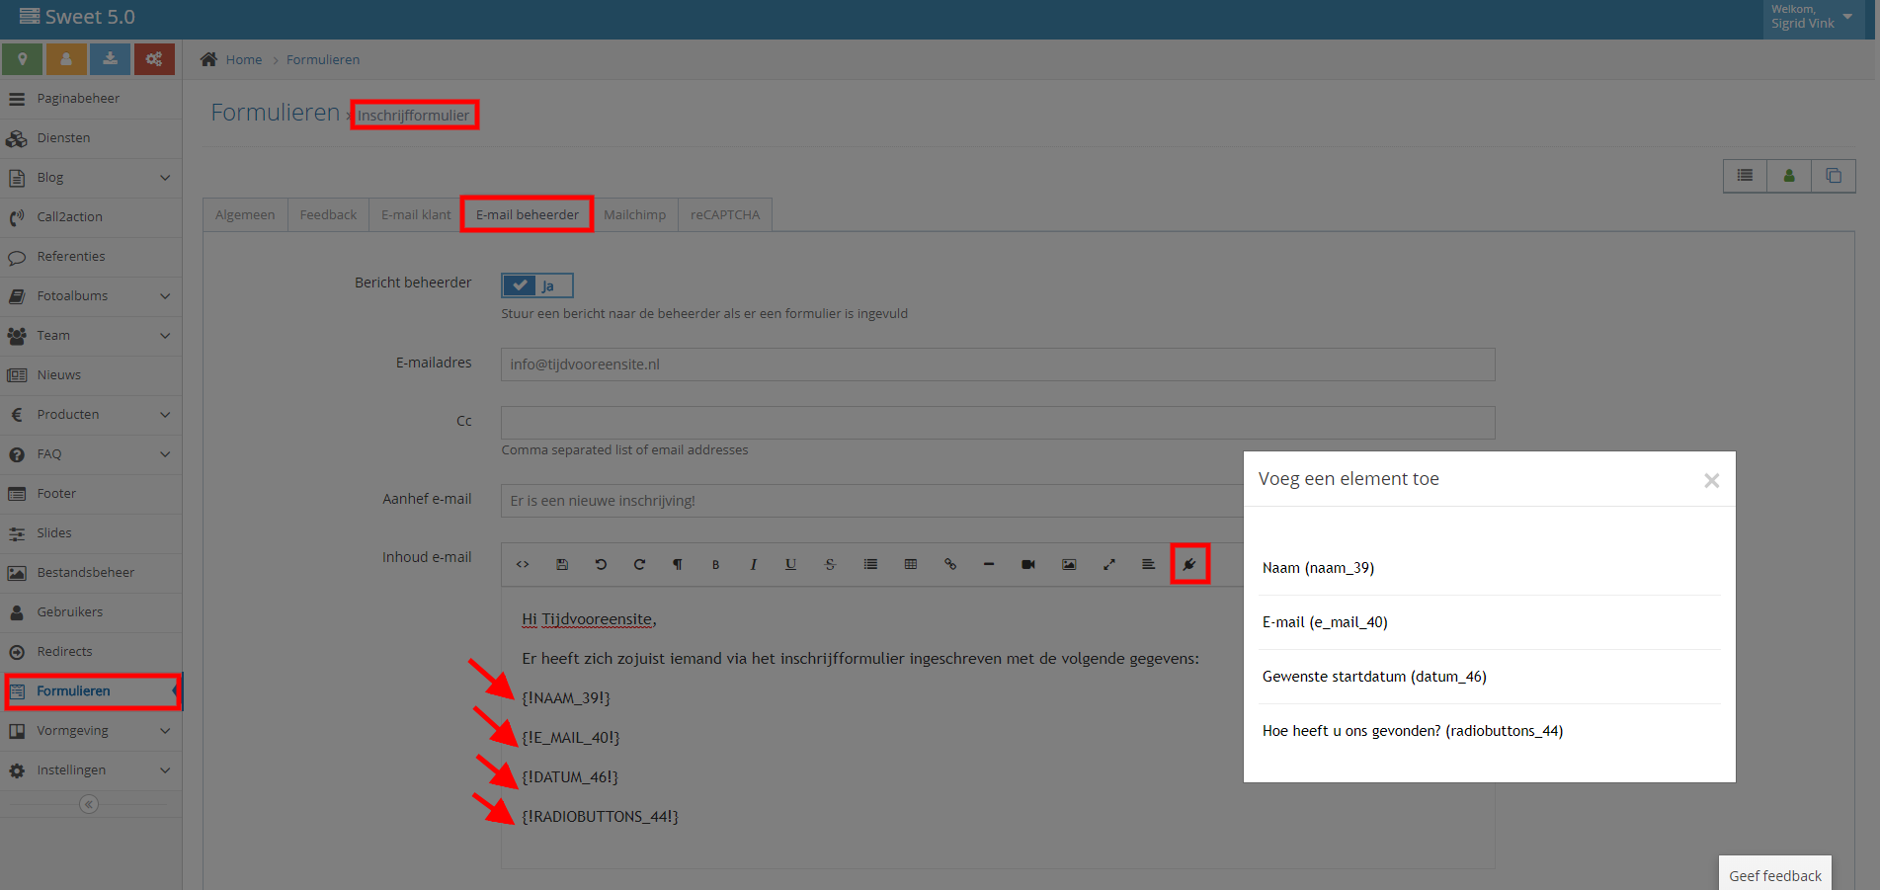Image resolution: width=1880 pixels, height=890 pixels.
Task: Toggle HTML source view in editor toolbar
Action: 523,564
